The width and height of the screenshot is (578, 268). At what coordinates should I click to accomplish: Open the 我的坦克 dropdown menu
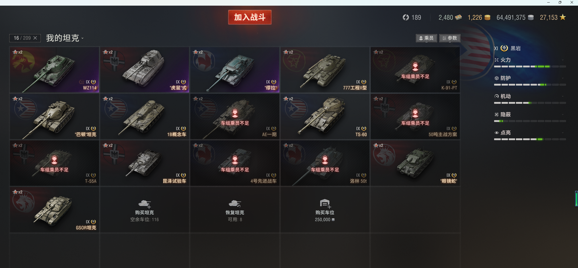[x=65, y=38]
